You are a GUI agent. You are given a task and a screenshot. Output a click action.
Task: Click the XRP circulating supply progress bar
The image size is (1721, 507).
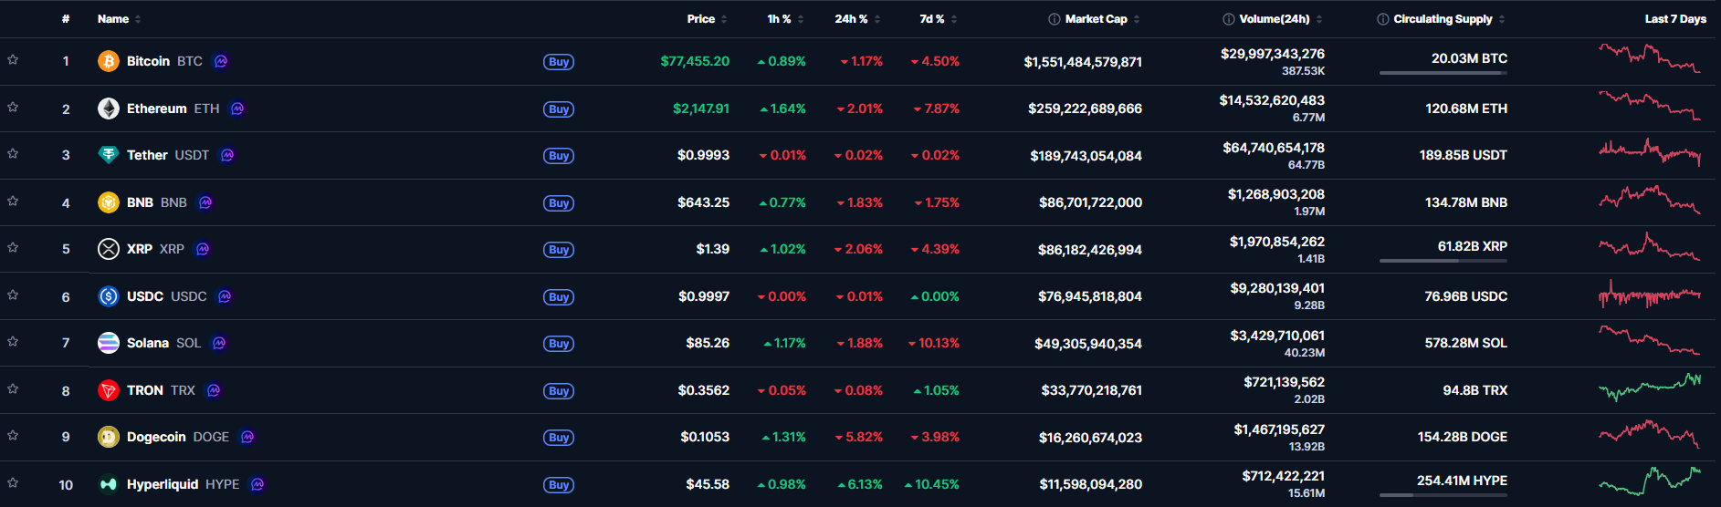(1443, 261)
